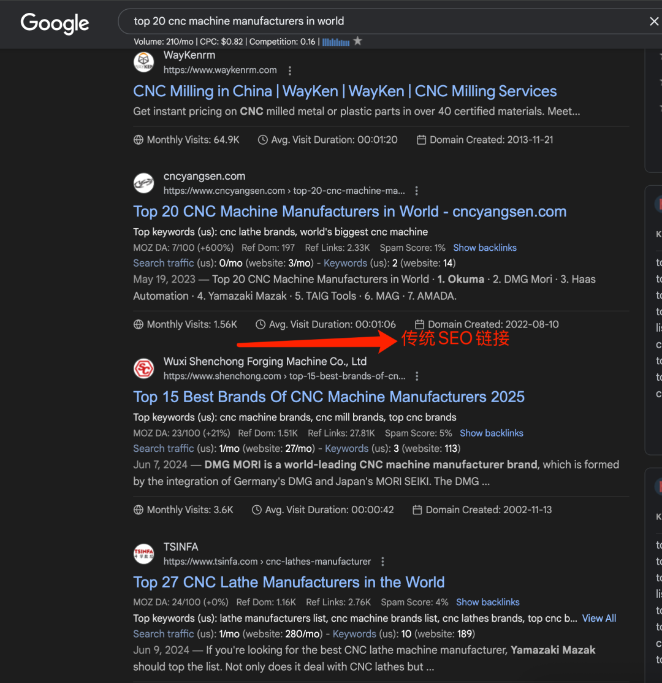
Task: Open more options for shenchong.com result
Action: click(x=417, y=376)
